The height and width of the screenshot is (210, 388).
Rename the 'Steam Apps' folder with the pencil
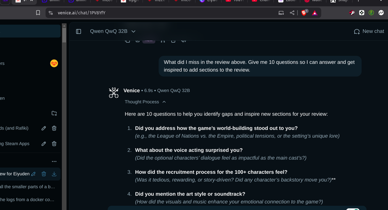(x=43, y=144)
